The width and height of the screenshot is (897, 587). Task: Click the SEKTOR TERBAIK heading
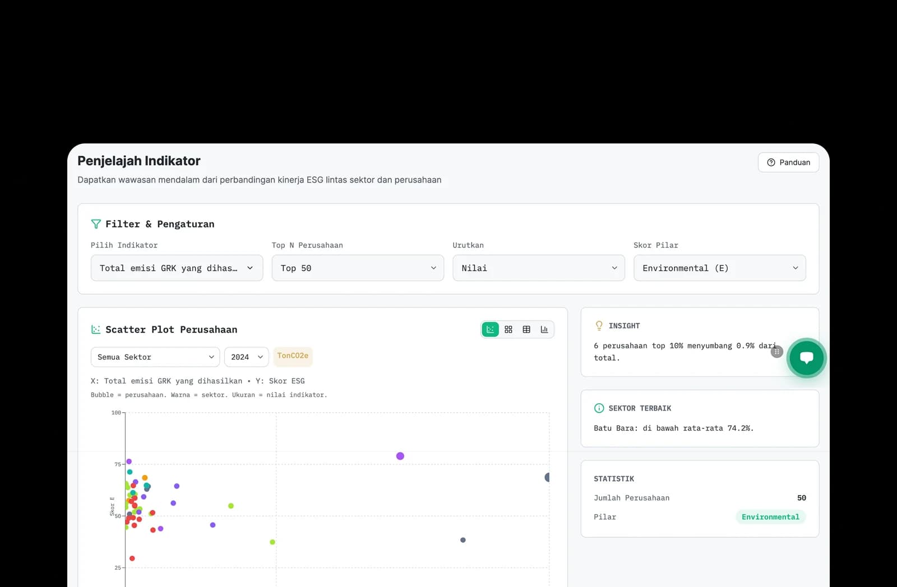click(640, 408)
